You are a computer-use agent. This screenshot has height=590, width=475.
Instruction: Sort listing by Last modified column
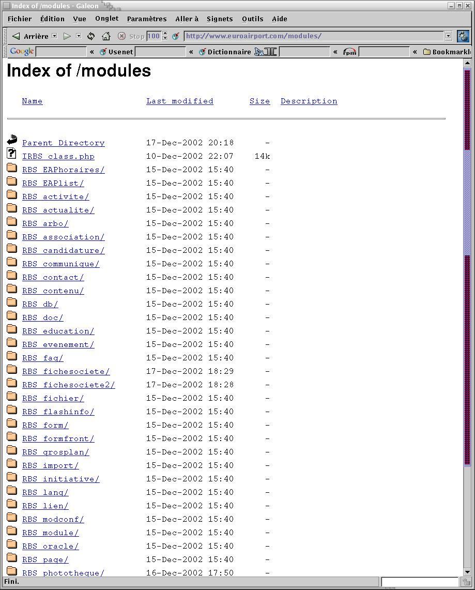pos(179,101)
